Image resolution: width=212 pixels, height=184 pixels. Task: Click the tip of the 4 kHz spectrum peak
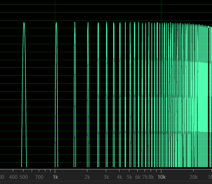[120, 23]
